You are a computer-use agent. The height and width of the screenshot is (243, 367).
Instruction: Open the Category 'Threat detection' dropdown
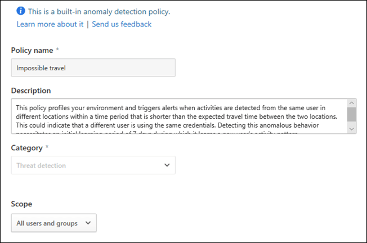point(93,165)
